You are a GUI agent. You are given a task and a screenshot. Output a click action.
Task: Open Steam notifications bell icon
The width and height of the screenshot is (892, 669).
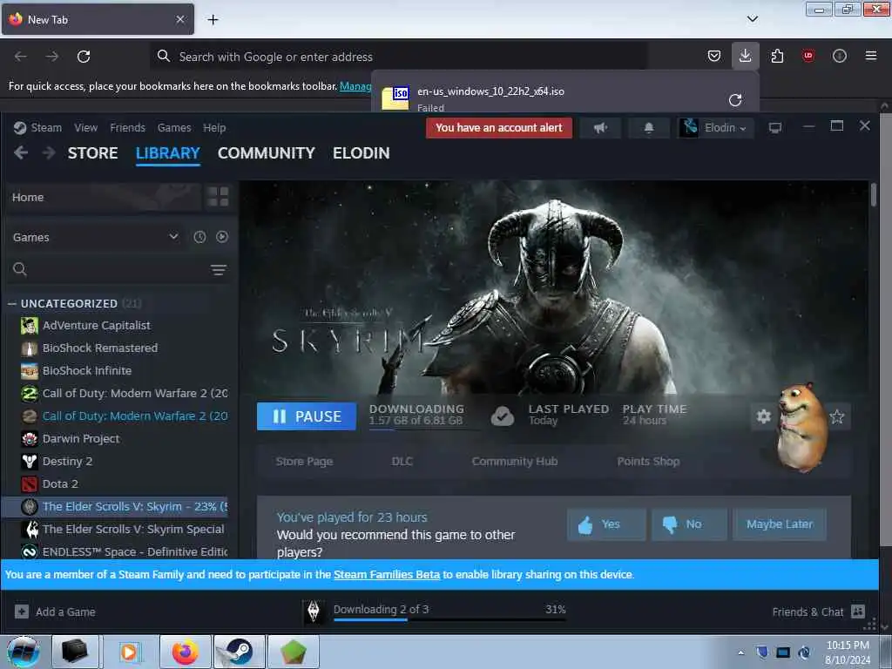pyautogui.click(x=648, y=128)
